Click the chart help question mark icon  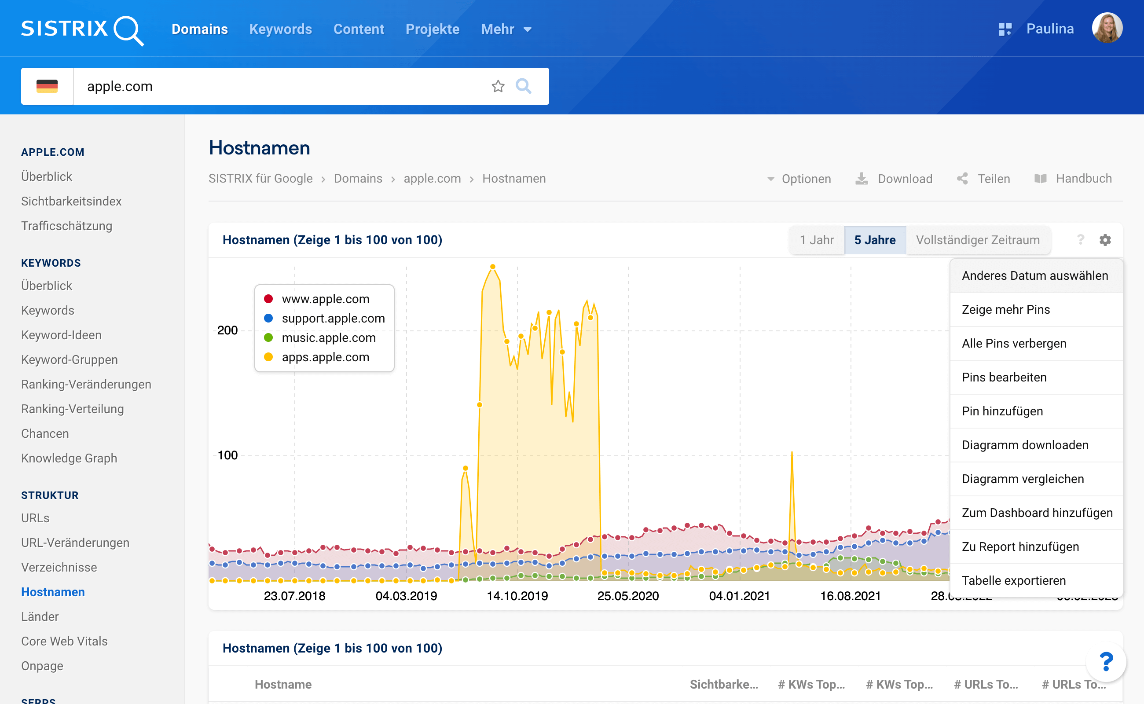click(x=1080, y=240)
